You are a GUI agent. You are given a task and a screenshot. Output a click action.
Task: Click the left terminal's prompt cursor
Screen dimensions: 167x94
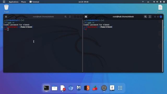point(8,29)
